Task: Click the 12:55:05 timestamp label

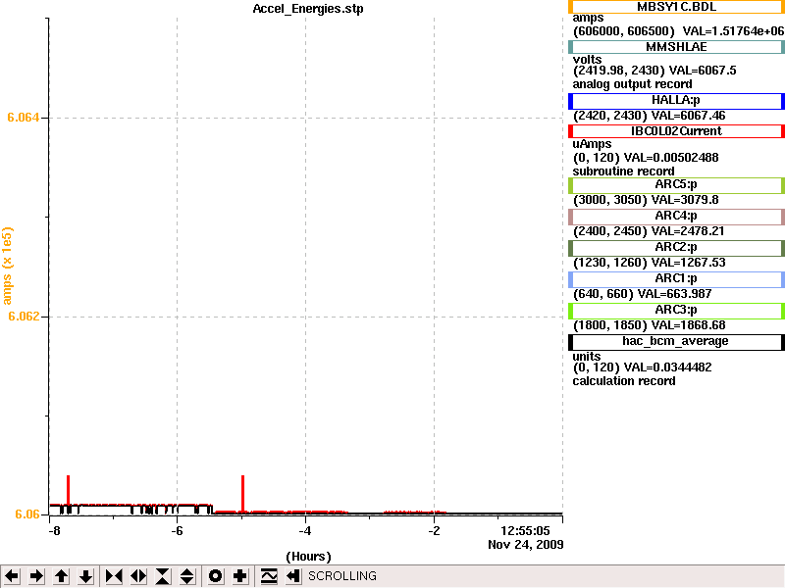Action: pyautogui.click(x=525, y=531)
